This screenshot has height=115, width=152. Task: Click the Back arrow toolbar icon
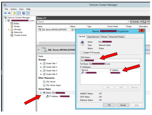coord(5,13)
